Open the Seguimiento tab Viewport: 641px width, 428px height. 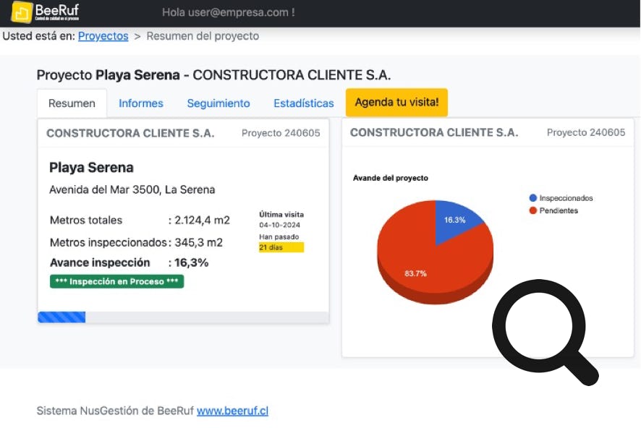tap(218, 103)
